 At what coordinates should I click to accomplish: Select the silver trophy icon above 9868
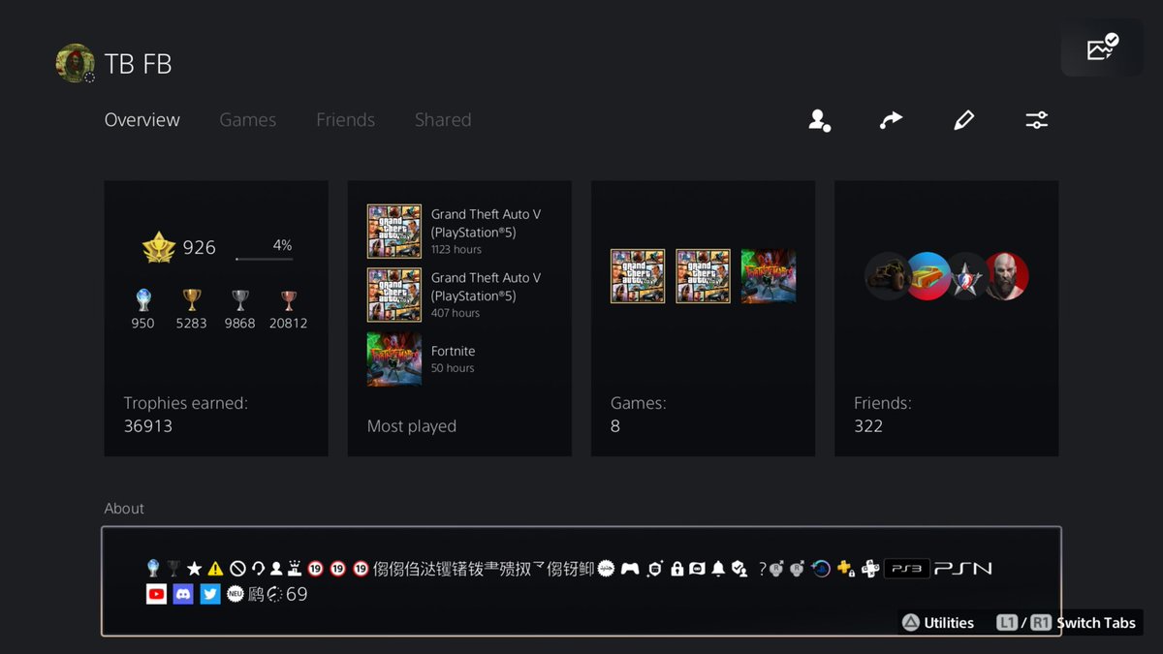tap(240, 300)
